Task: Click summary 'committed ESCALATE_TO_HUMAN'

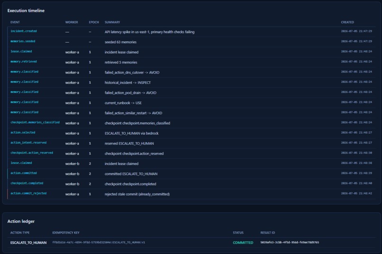Action: coord(131,174)
